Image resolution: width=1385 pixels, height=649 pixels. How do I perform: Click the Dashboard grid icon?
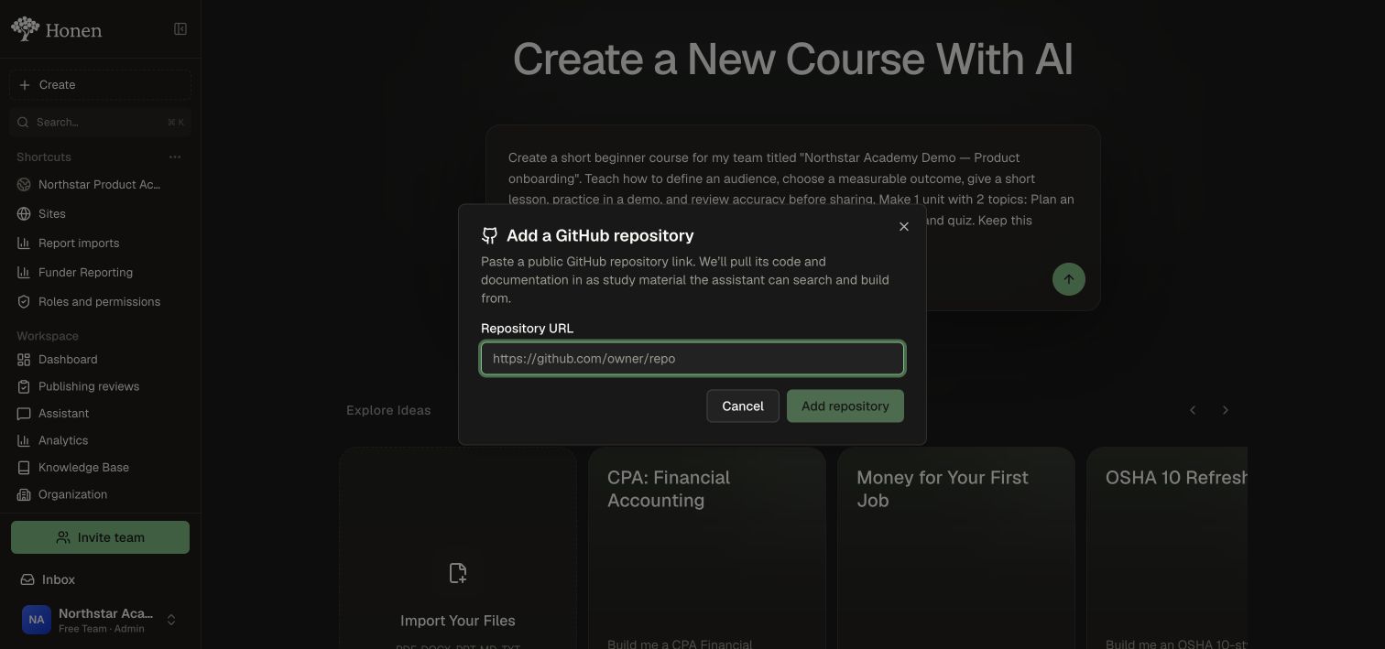click(24, 359)
